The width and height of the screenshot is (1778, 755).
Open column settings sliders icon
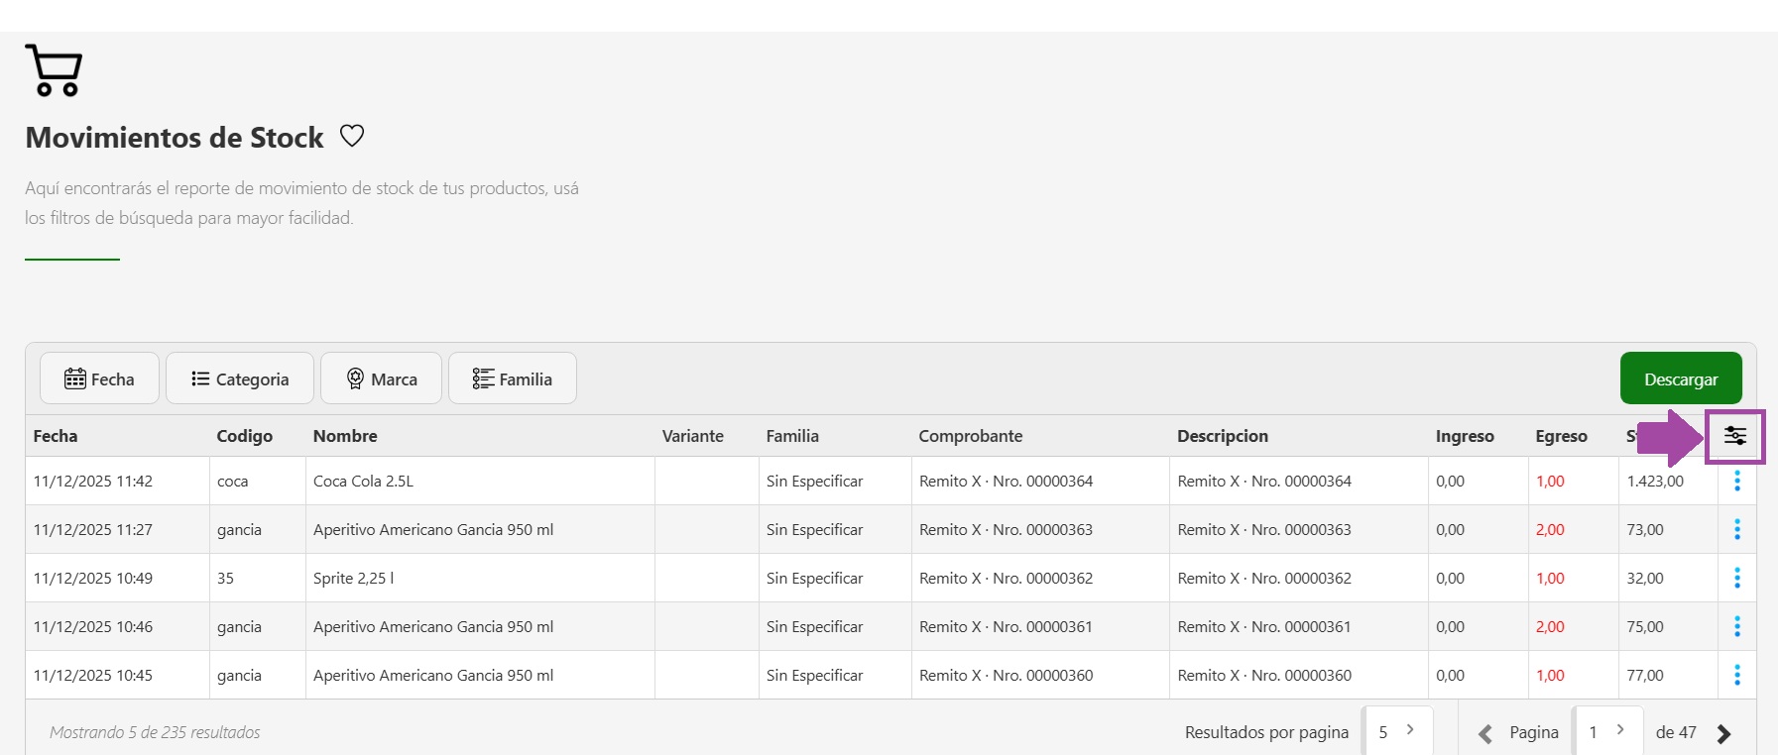[1734, 436]
